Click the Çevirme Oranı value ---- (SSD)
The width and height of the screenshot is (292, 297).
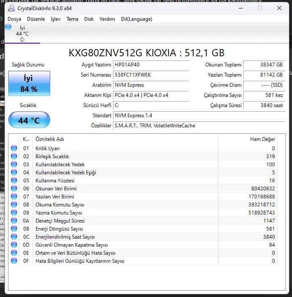(x=264, y=85)
